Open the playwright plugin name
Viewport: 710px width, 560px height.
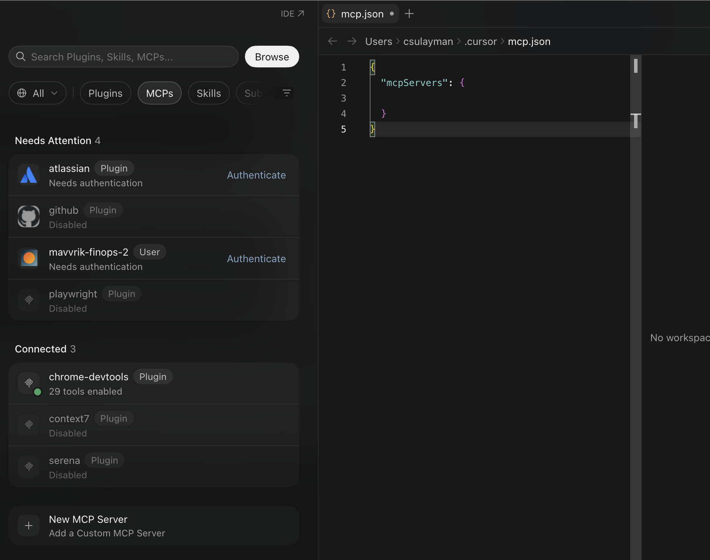click(73, 294)
